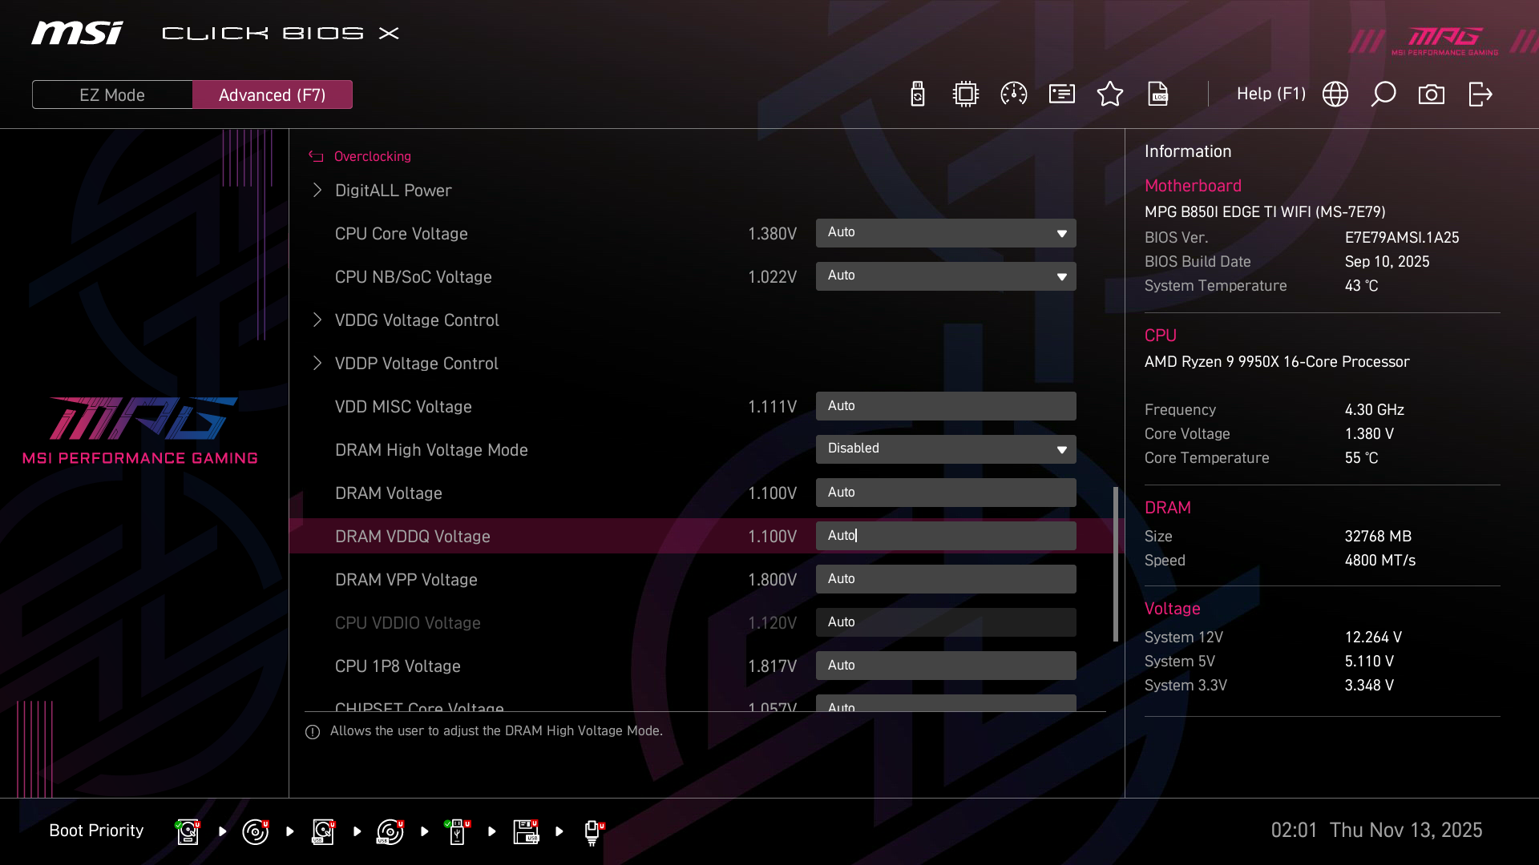Click Help (F1) button

click(x=1270, y=95)
